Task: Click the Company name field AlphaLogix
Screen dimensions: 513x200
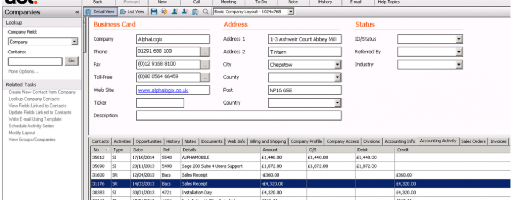Action: [x=173, y=39]
